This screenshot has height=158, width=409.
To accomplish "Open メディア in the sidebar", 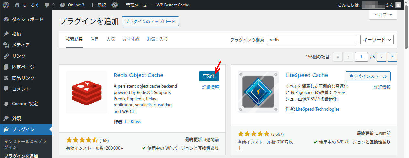I will tap(26, 45).
